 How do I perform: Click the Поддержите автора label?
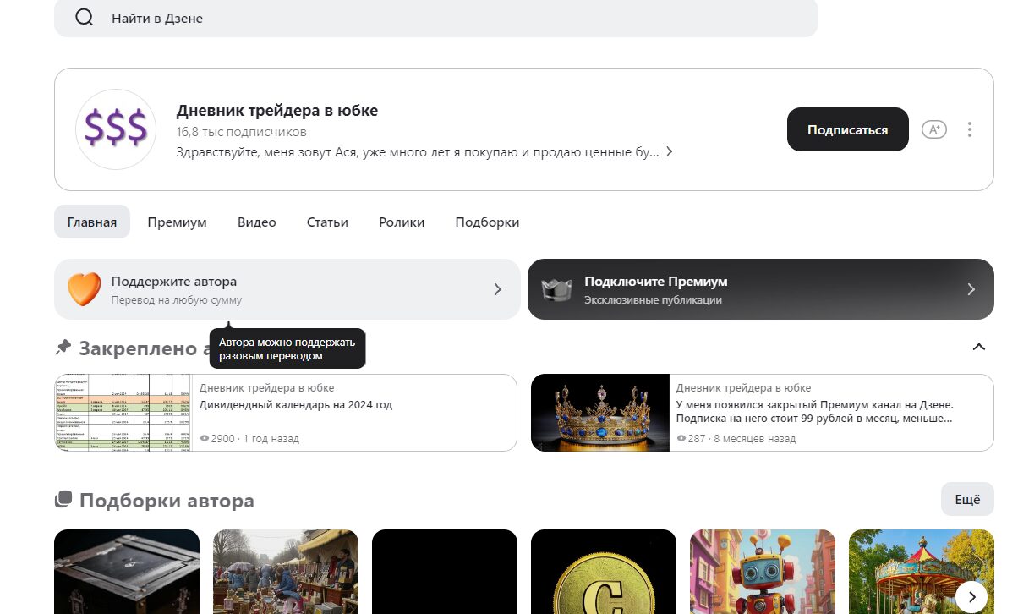tap(174, 281)
